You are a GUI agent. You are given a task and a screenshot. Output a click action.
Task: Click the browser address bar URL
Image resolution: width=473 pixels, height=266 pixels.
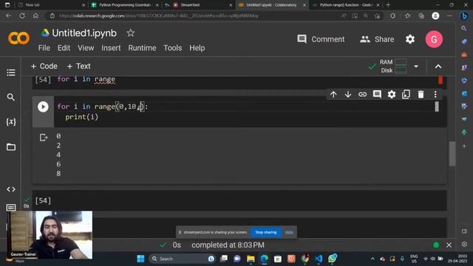point(159,16)
